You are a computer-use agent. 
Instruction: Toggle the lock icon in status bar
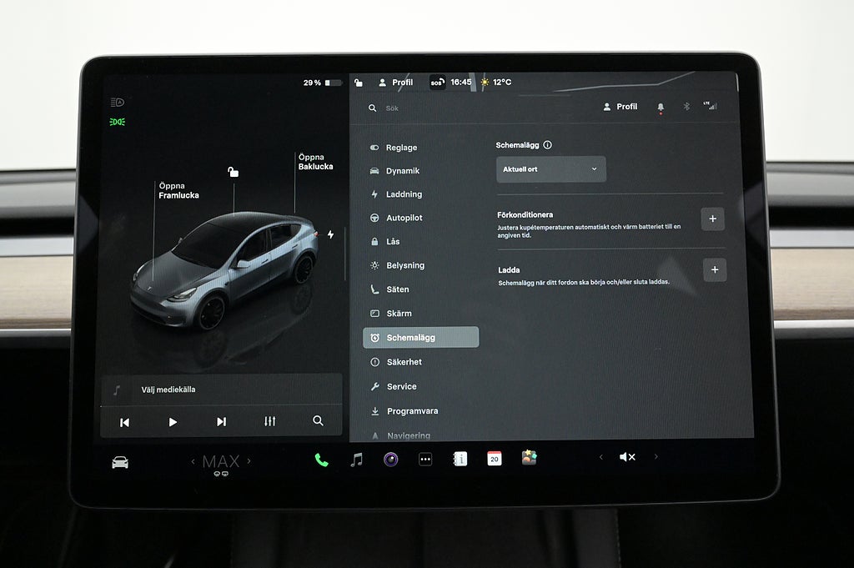tap(359, 83)
